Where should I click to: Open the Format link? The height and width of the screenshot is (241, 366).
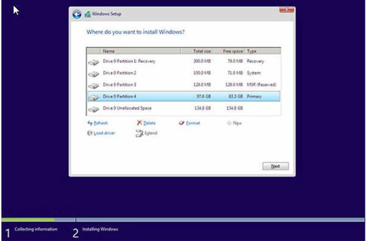(193, 123)
